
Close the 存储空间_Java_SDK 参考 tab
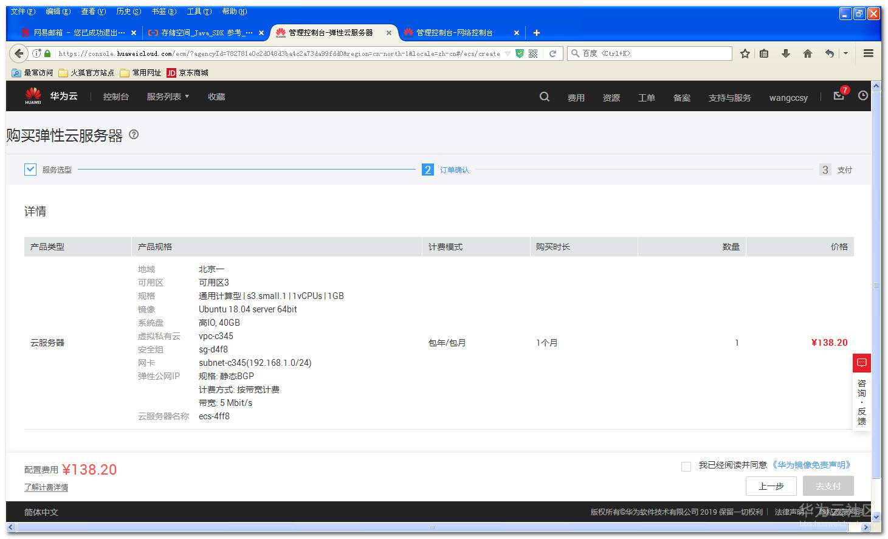pyautogui.click(x=261, y=33)
